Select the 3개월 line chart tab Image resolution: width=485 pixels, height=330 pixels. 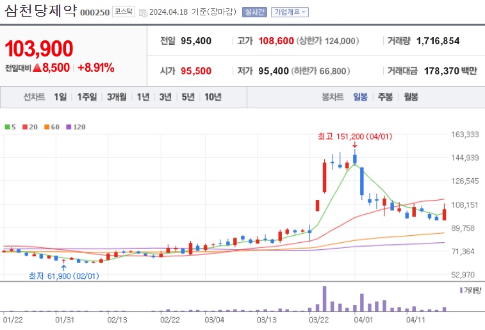pos(117,97)
